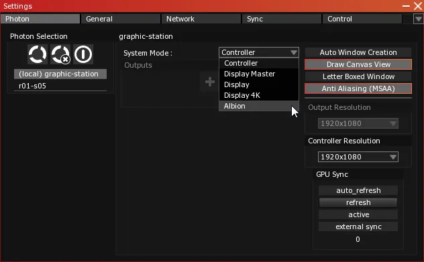
Task: Open the Output Resolution dropdown
Action: (358, 123)
